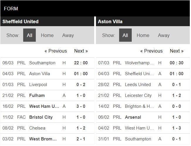This screenshot has height=146, width=191.
Task: Show Home matches for Aston Villa
Action: point(143,35)
